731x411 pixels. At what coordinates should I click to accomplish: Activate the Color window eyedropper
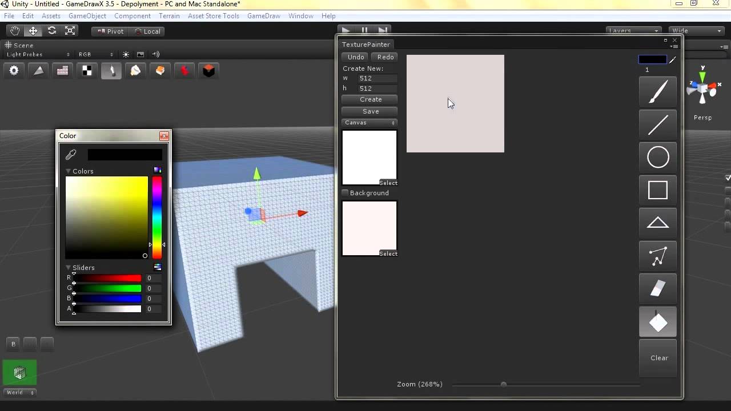click(71, 154)
